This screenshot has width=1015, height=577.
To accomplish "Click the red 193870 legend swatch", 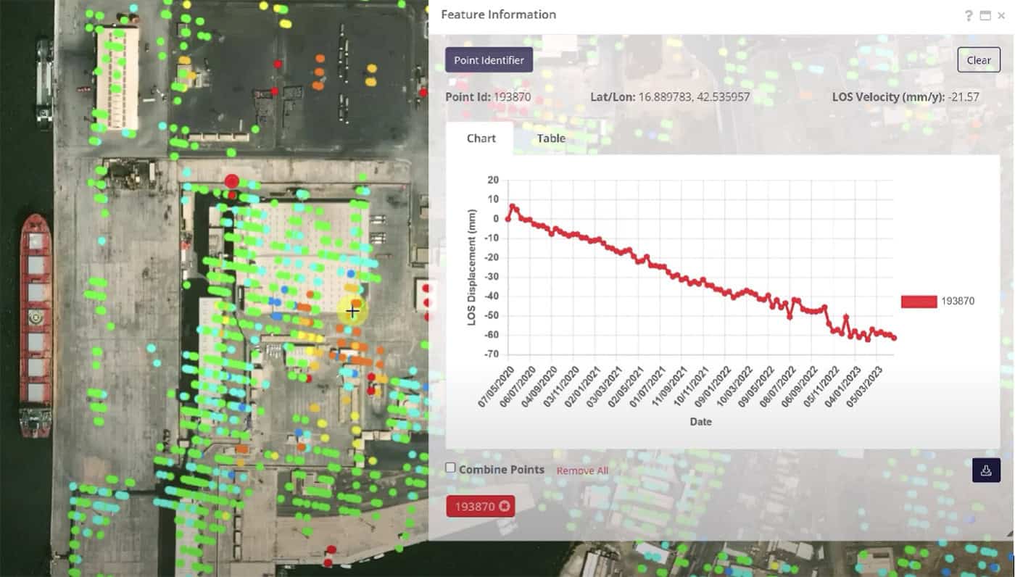I will [918, 301].
